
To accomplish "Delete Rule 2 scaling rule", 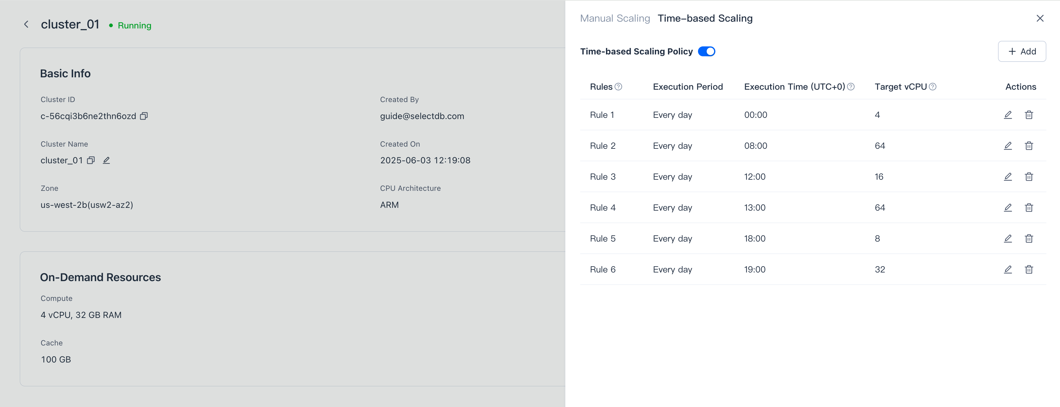I will [x=1029, y=145].
